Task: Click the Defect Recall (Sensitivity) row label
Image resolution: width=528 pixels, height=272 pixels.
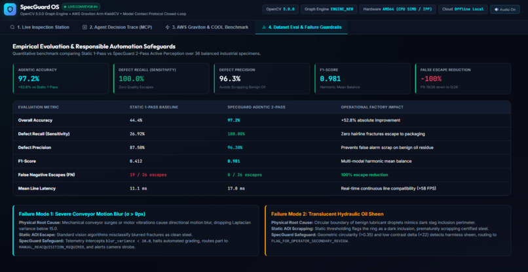Action: point(44,134)
